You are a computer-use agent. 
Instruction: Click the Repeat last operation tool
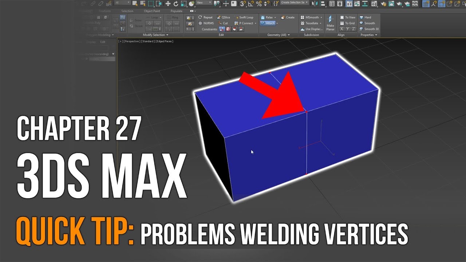point(205,17)
